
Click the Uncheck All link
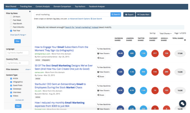[x=19, y=100]
